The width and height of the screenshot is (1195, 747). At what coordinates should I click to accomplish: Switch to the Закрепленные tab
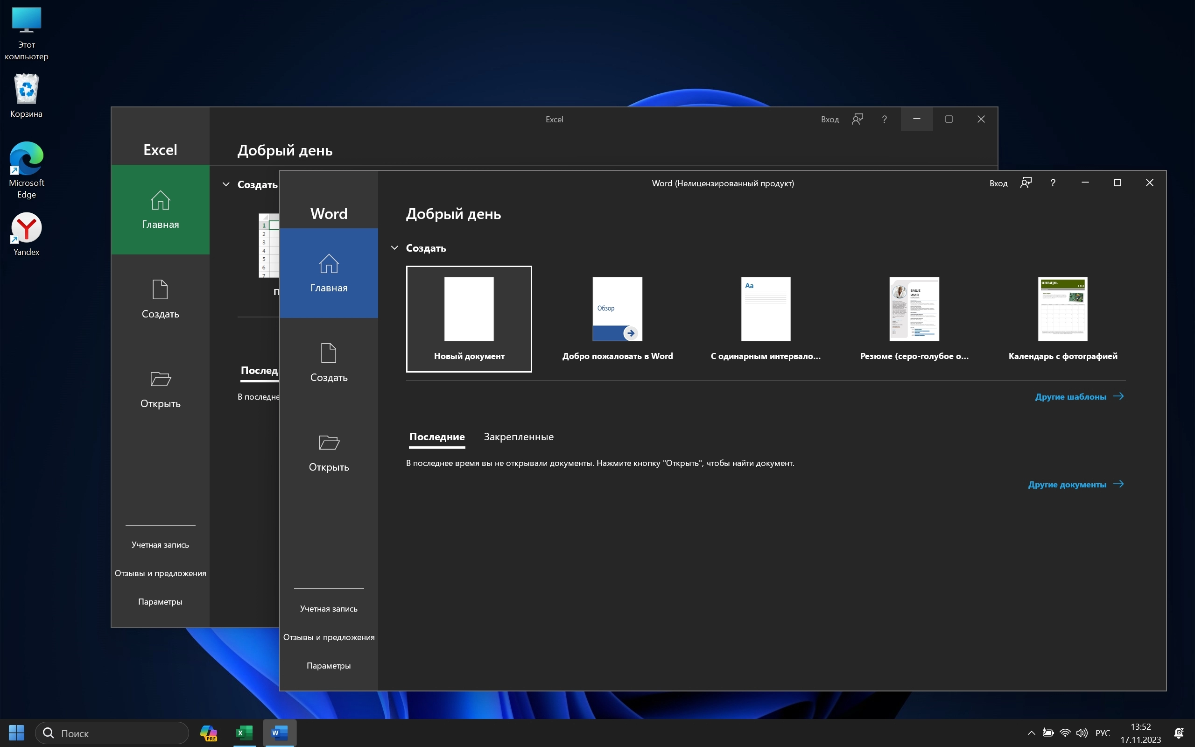click(519, 437)
